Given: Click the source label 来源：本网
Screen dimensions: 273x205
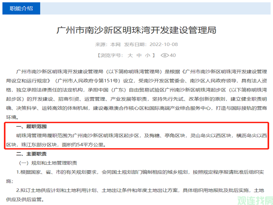Looking at the screenshot, I should [108, 45].
